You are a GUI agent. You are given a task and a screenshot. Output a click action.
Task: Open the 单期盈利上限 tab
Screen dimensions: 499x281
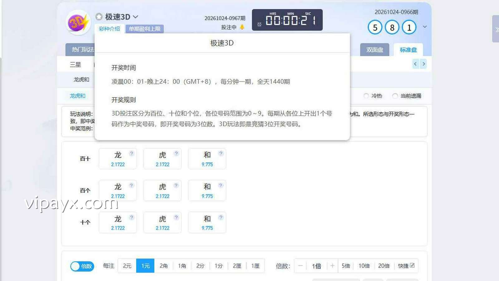pyautogui.click(x=144, y=29)
